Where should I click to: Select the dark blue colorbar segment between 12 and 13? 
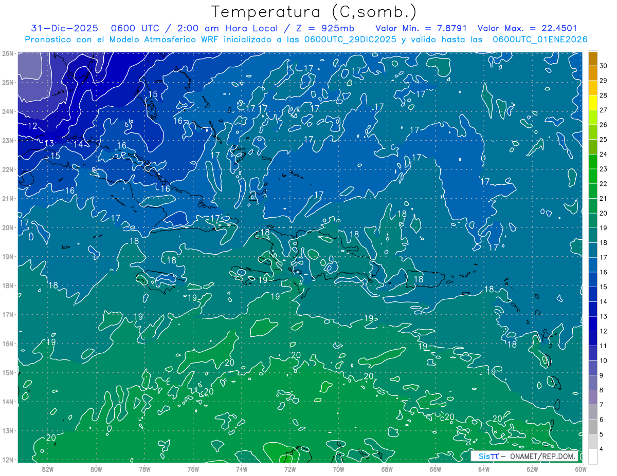pyautogui.click(x=593, y=323)
